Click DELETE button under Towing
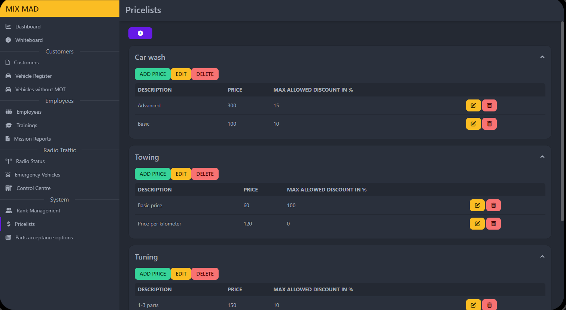Screen dimensions: 566x310 coord(205,174)
